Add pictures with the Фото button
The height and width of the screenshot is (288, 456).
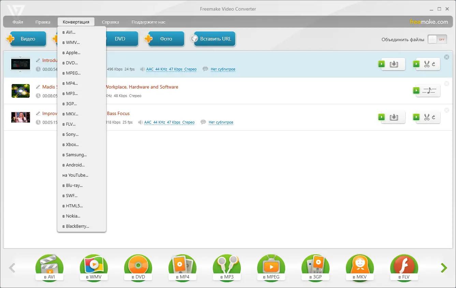pyautogui.click(x=165, y=39)
